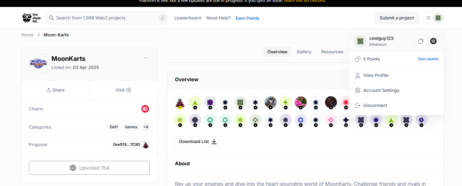Click the magnifier icon in the search bar
462x186 pixels.
(51, 18)
